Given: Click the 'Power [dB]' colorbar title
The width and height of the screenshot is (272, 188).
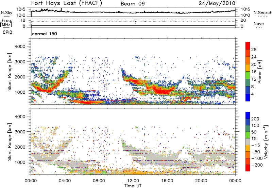Looking at the screenshot, I should 260,72.
